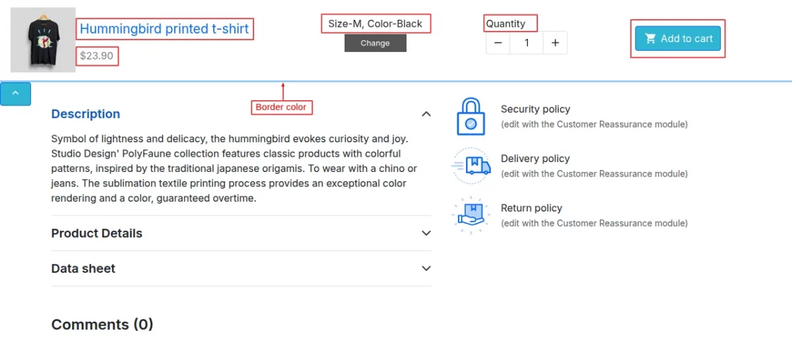Image resolution: width=792 pixels, height=342 pixels.
Task: Click the Product Details heading
Action: point(97,233)
